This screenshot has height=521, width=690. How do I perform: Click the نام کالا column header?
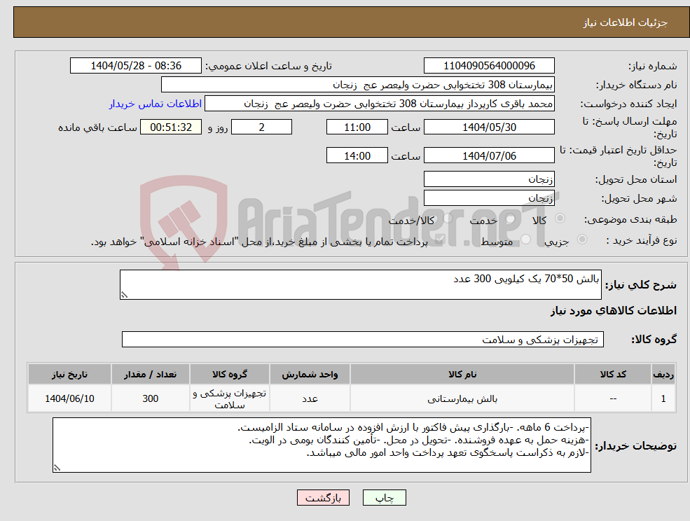(462, 374)
